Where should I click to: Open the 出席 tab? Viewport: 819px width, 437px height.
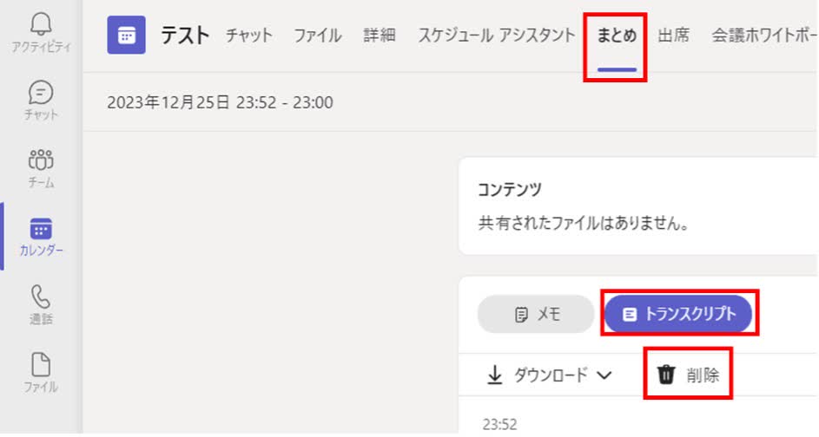click(673, 36)
